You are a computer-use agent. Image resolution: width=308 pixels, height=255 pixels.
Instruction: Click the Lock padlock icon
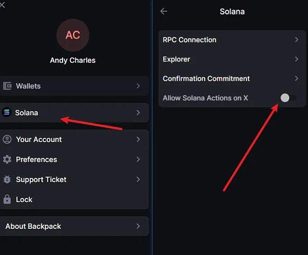(x=7, y=199)
